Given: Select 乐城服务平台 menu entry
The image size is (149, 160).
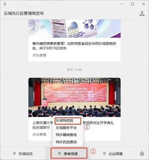Looking at the screenshot, I should coord(66,128).
